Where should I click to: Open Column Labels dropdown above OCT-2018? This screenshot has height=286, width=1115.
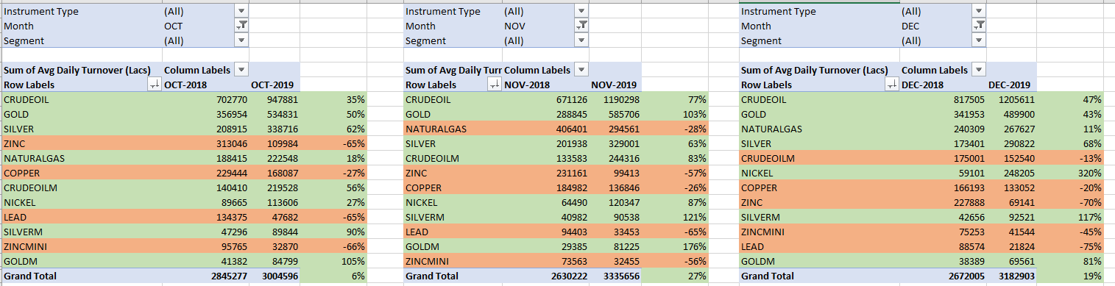241,70
